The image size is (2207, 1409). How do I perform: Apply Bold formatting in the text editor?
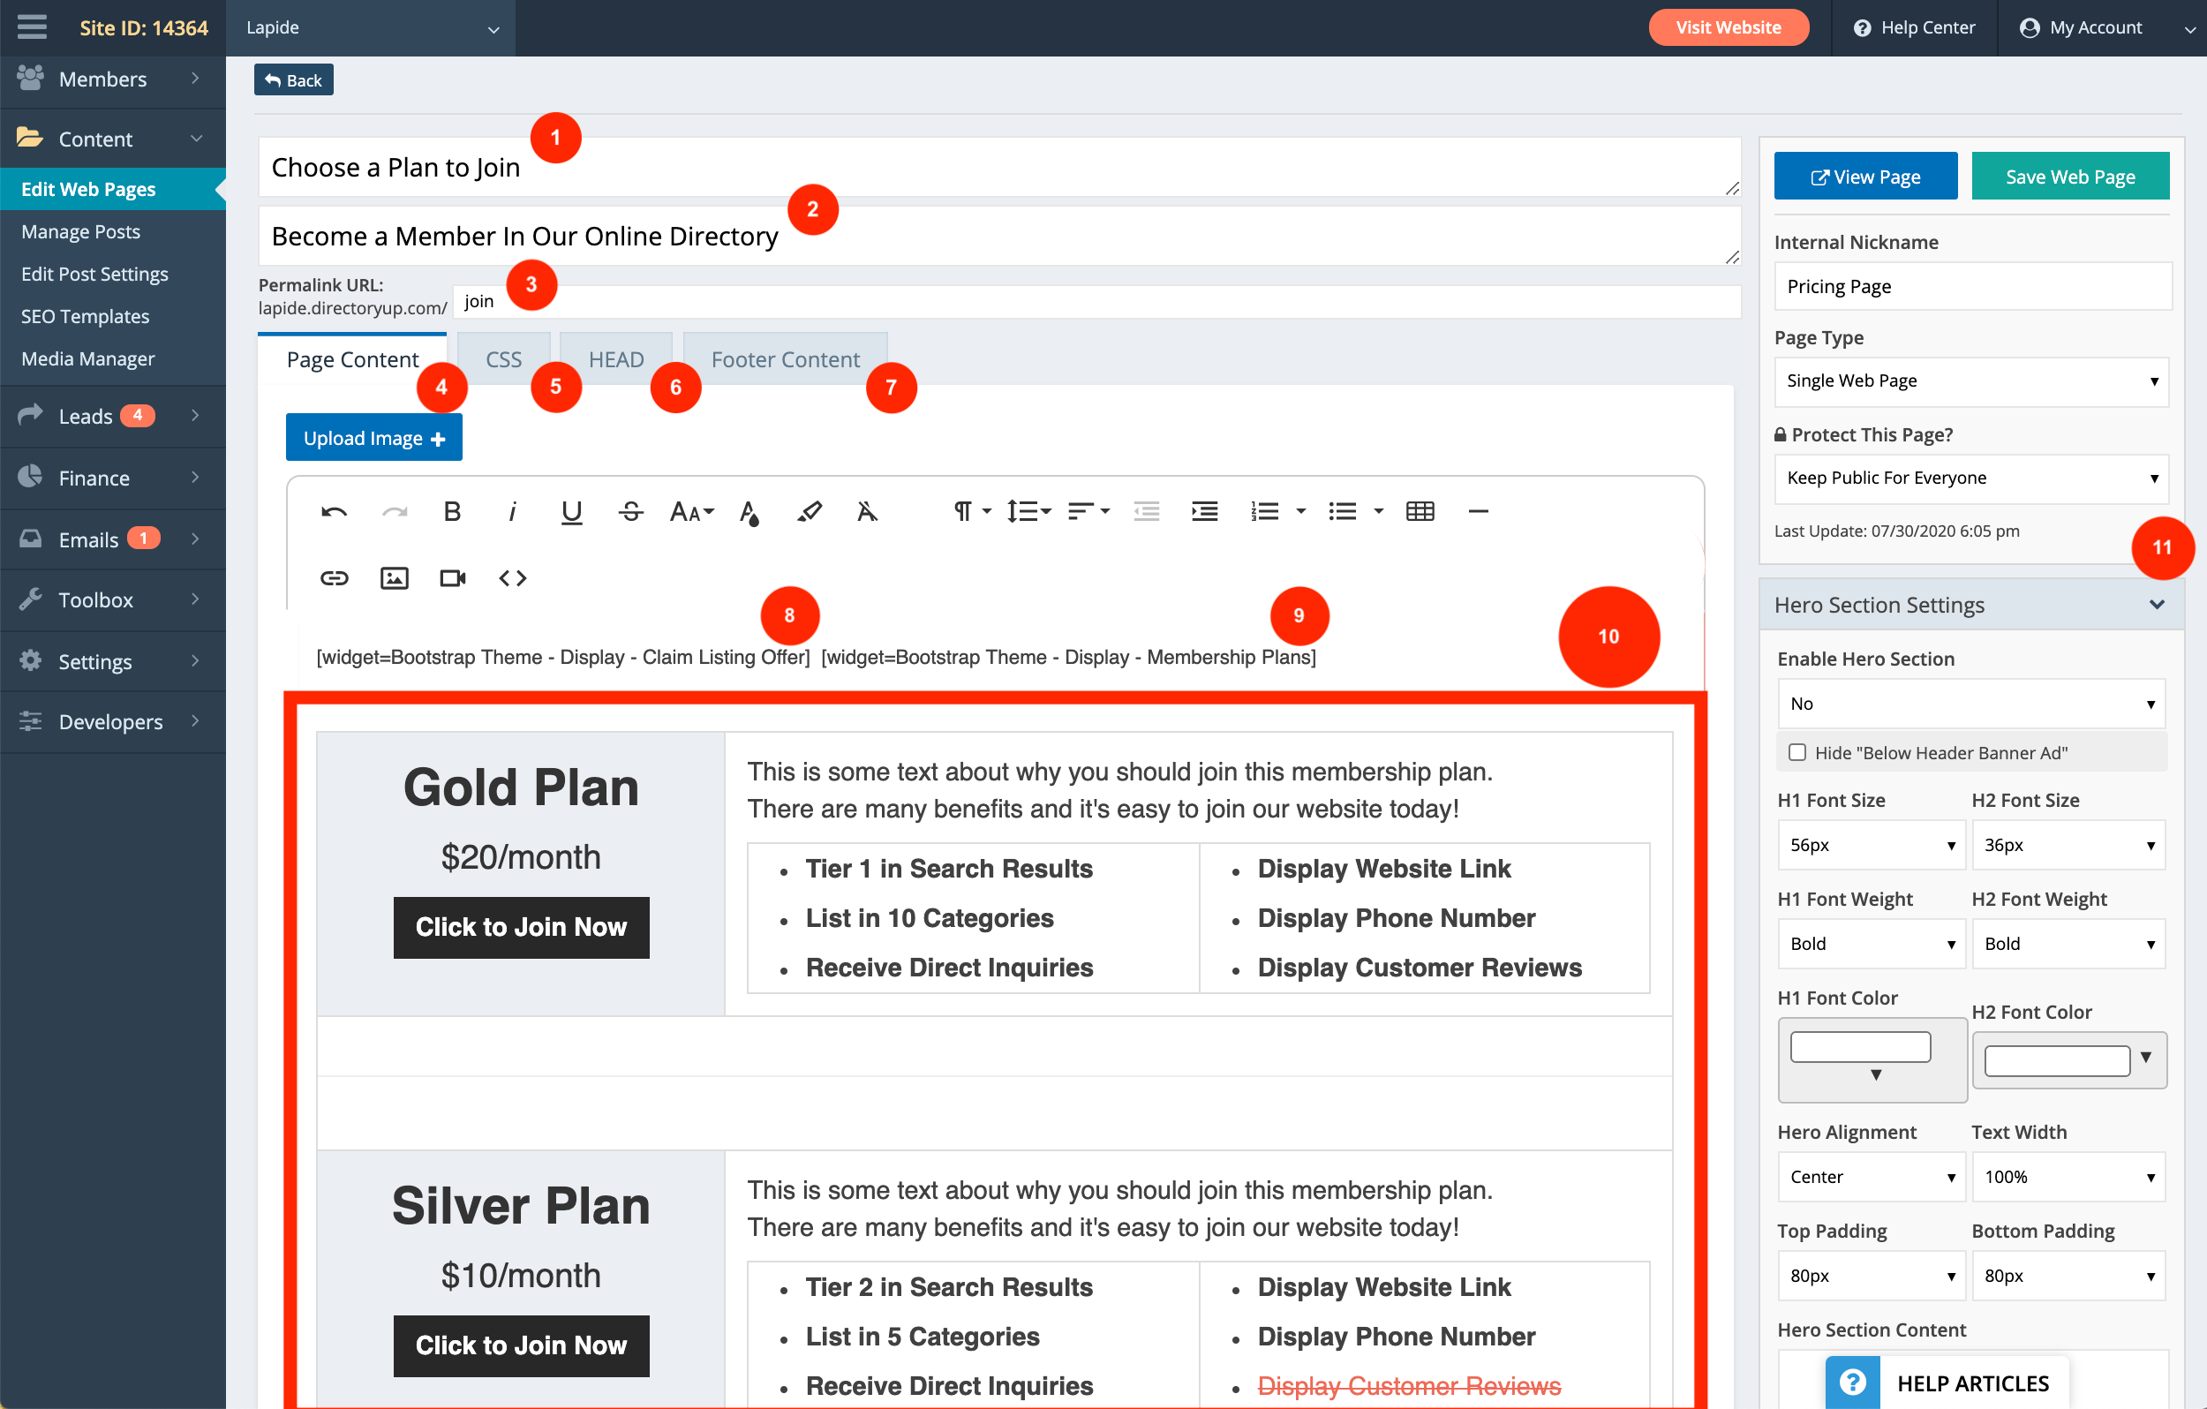tap(451, 511)
